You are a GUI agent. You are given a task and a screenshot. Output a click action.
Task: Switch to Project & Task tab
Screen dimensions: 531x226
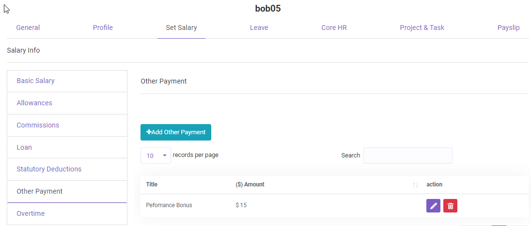pos(422,28)
